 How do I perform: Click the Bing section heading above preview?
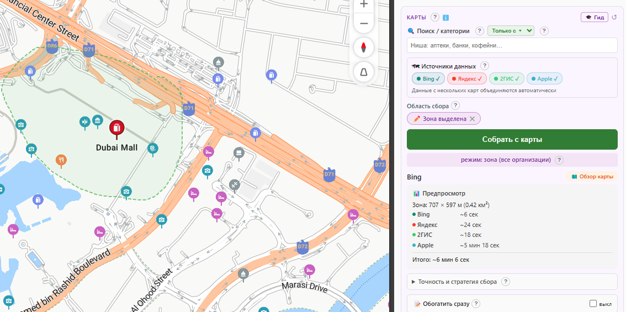coord(415,177)
